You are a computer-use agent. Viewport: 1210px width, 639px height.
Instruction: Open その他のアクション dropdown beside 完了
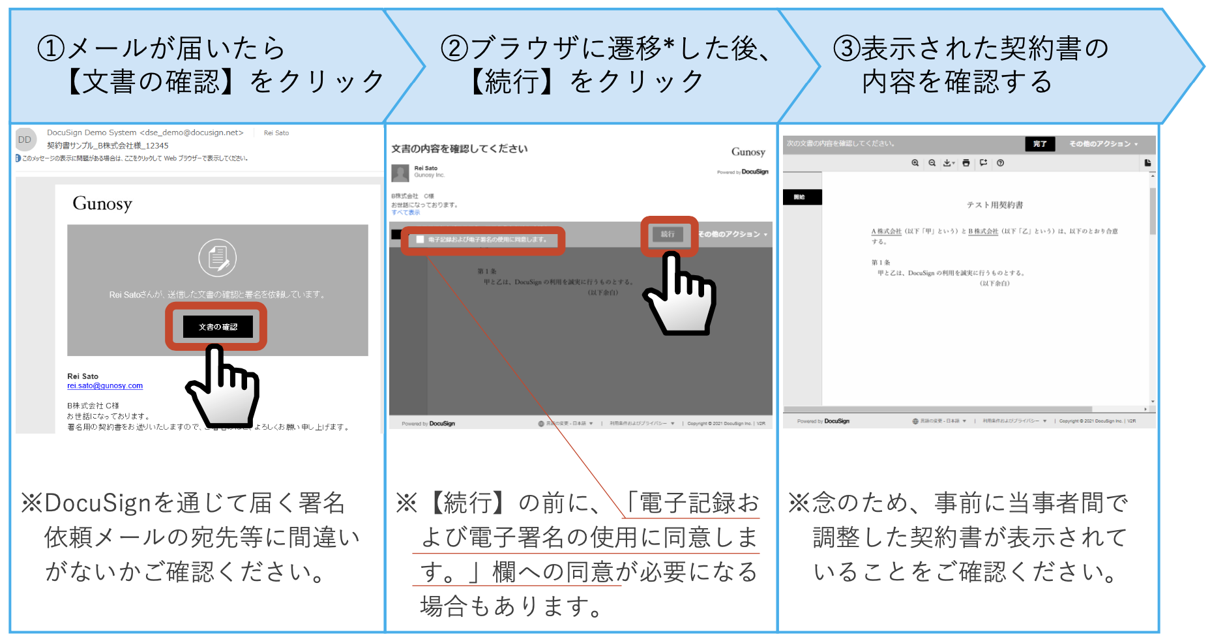[1103, 144]
